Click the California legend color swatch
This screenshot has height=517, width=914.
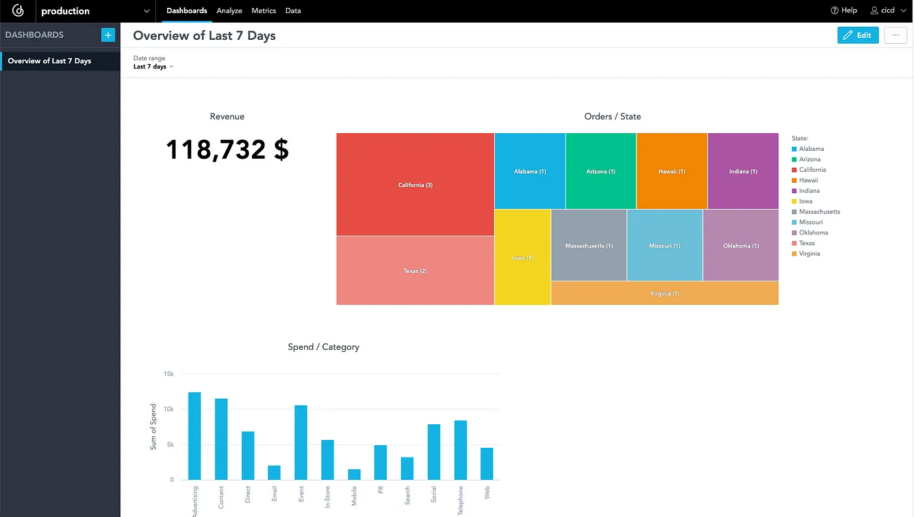(x=794, y=170)
